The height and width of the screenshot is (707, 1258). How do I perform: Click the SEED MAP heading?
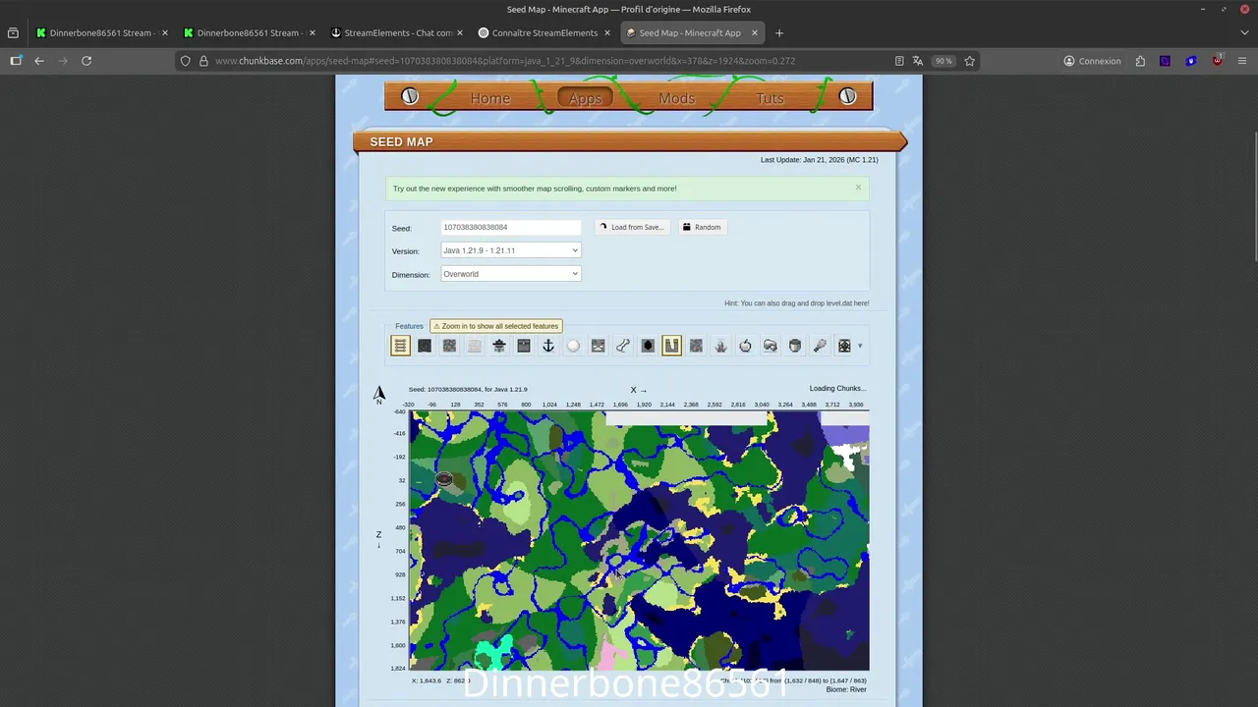pyautogui.click(x=401, y=141)
